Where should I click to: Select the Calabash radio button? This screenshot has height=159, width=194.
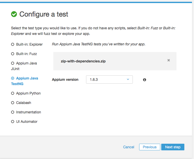[13, 103]
